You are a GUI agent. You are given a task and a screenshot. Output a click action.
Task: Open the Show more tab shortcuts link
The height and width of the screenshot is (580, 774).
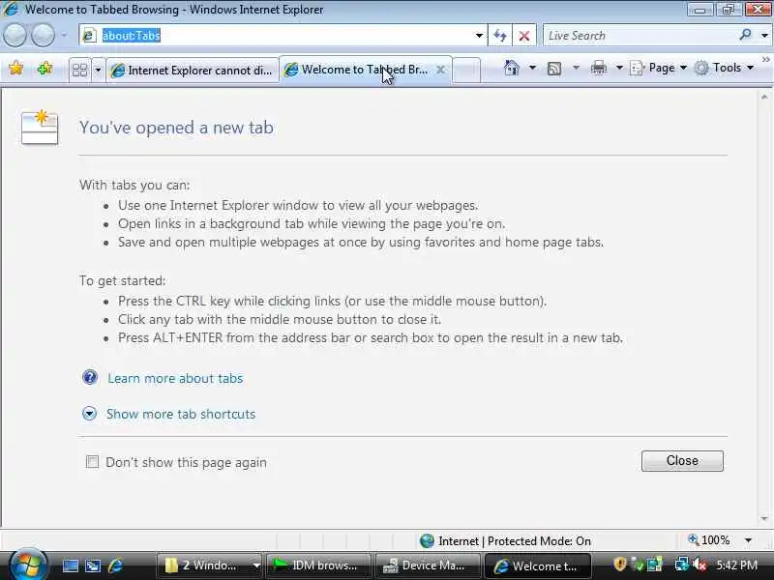[x=181, y=414]
